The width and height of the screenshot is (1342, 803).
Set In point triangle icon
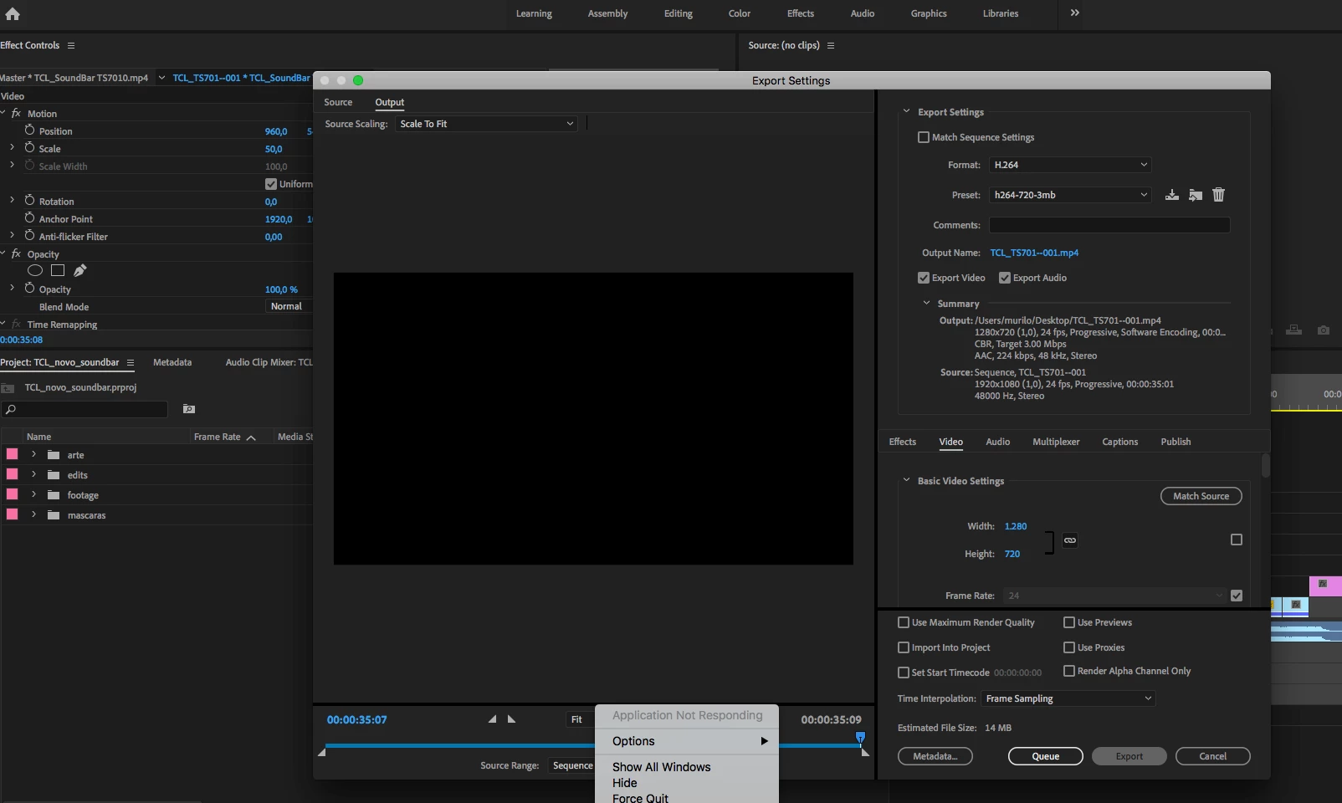point(492,719)
